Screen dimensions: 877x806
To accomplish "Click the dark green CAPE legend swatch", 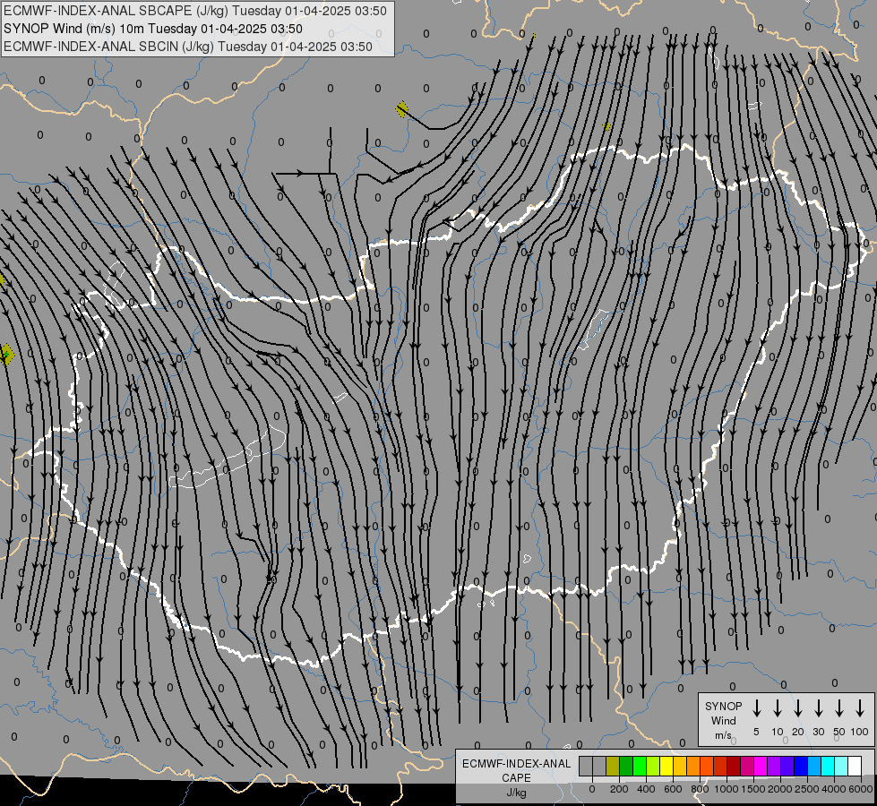I will click(x=626, y=766).
